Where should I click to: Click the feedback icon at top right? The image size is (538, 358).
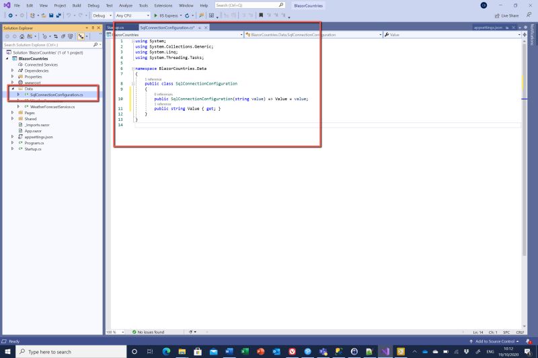[x=529, y=15]
